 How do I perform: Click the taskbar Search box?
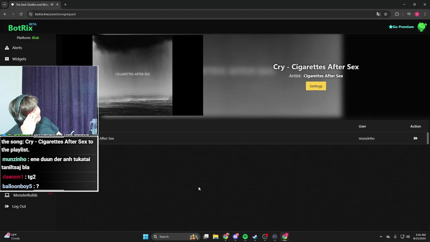click(176, 237)
